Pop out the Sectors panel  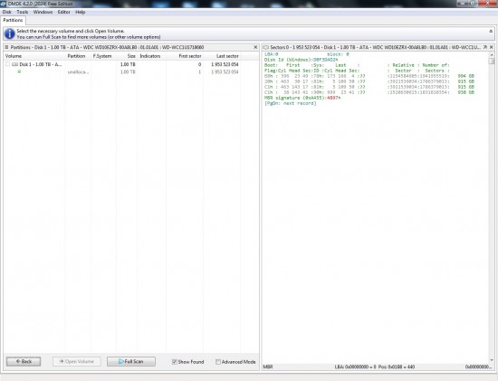485,47
